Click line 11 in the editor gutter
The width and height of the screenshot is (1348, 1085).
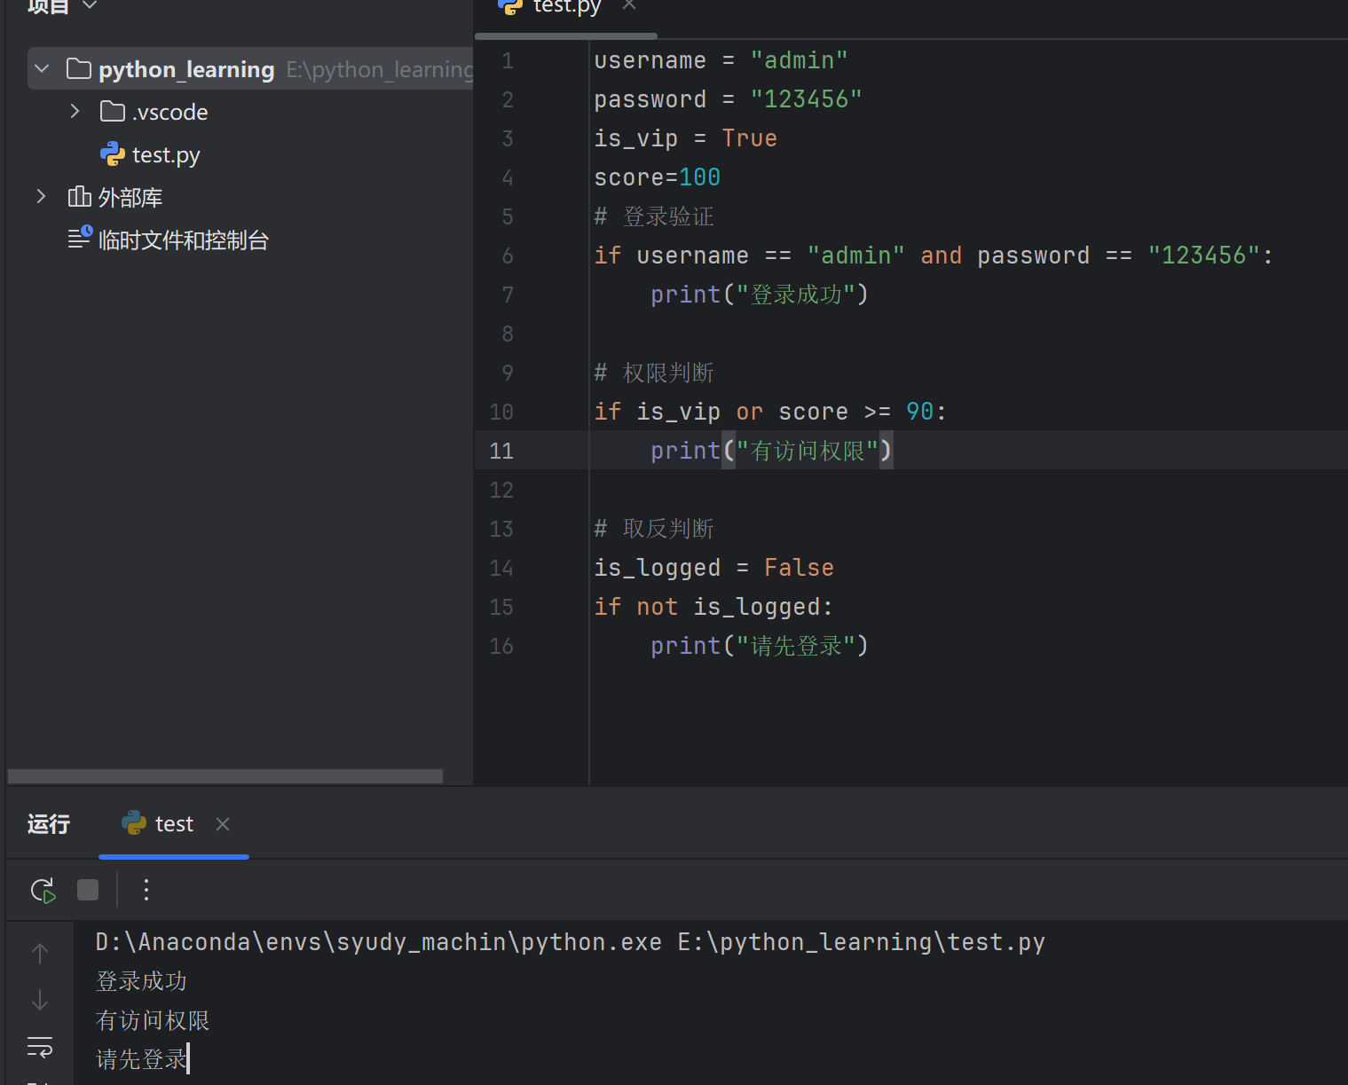tap(501, 451)
